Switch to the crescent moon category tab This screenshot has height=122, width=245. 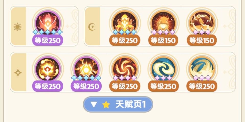[x=92, y=26]
